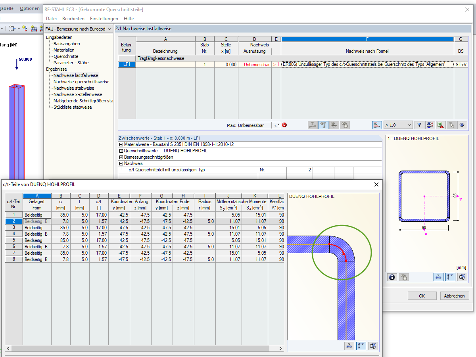
Task: Click the horizontal scrollbar right arrow of c/t-Teile table
Action: (x=280, y=349)
